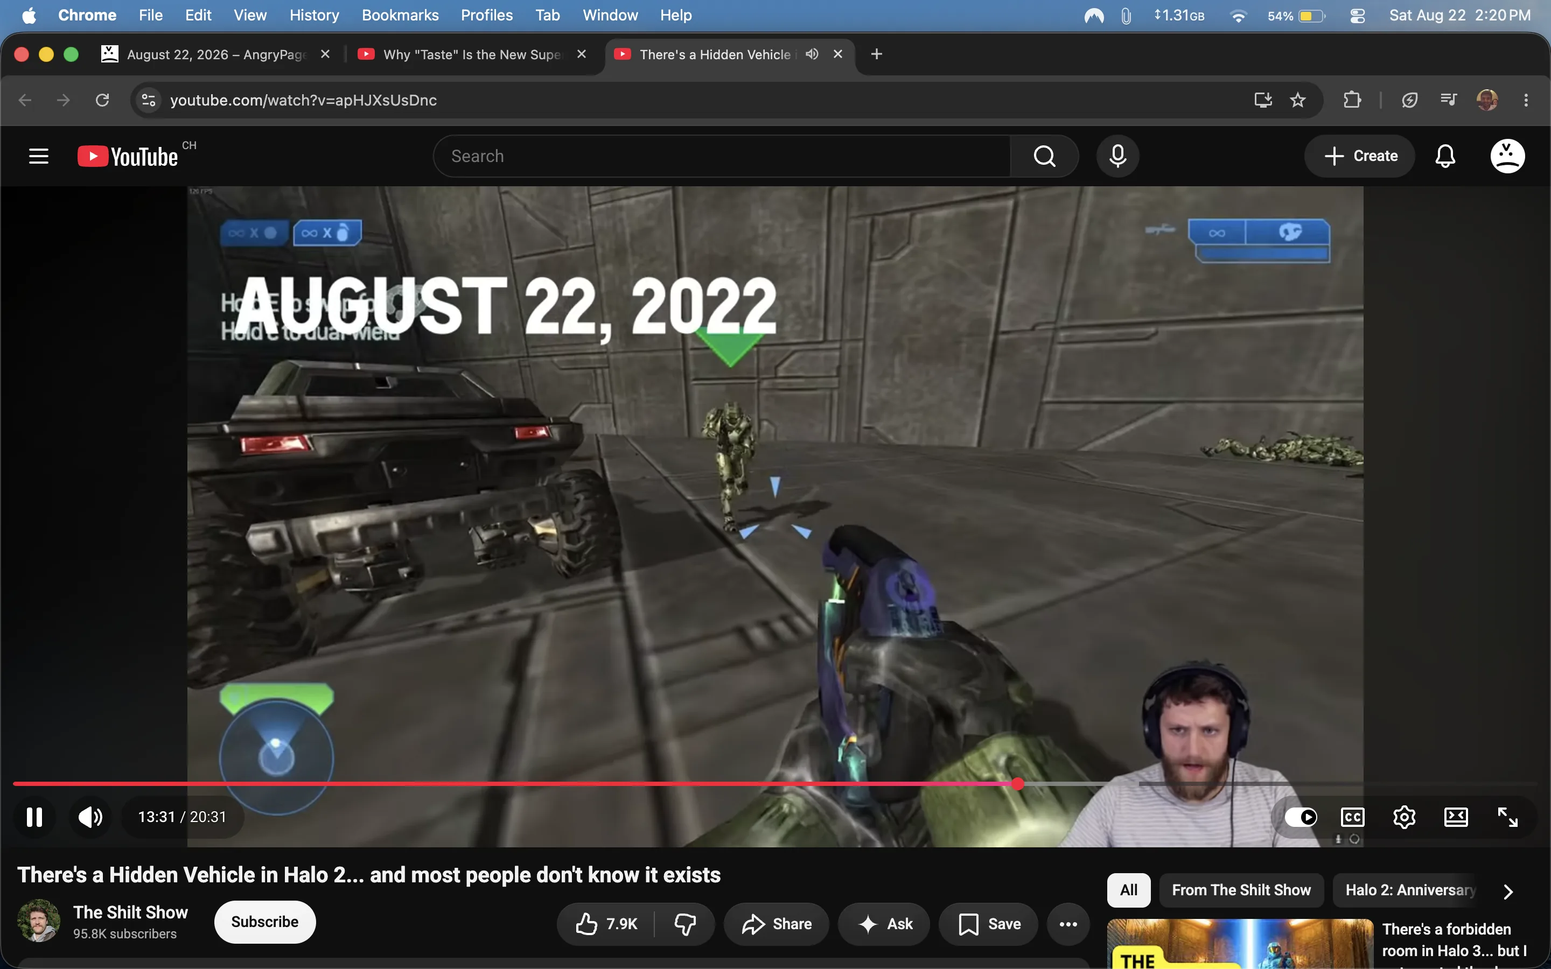
Task: Open the View menu
Action: (250, 16)
